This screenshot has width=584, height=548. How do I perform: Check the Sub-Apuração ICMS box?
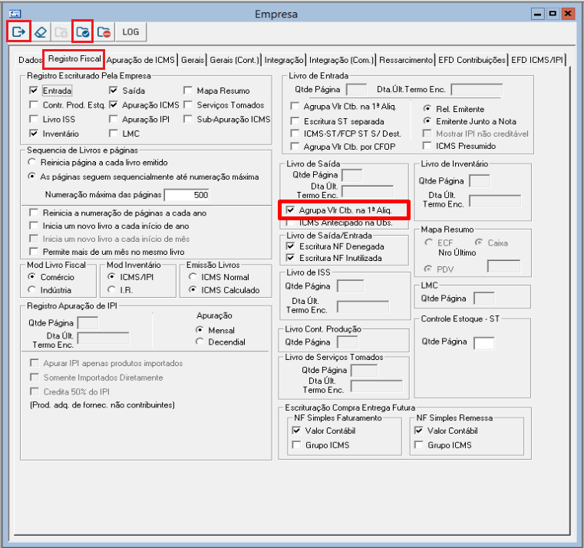(x=188, y=119)
